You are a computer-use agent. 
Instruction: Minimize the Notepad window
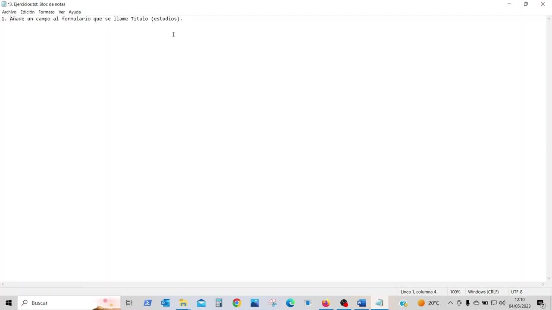pos(509,4)
